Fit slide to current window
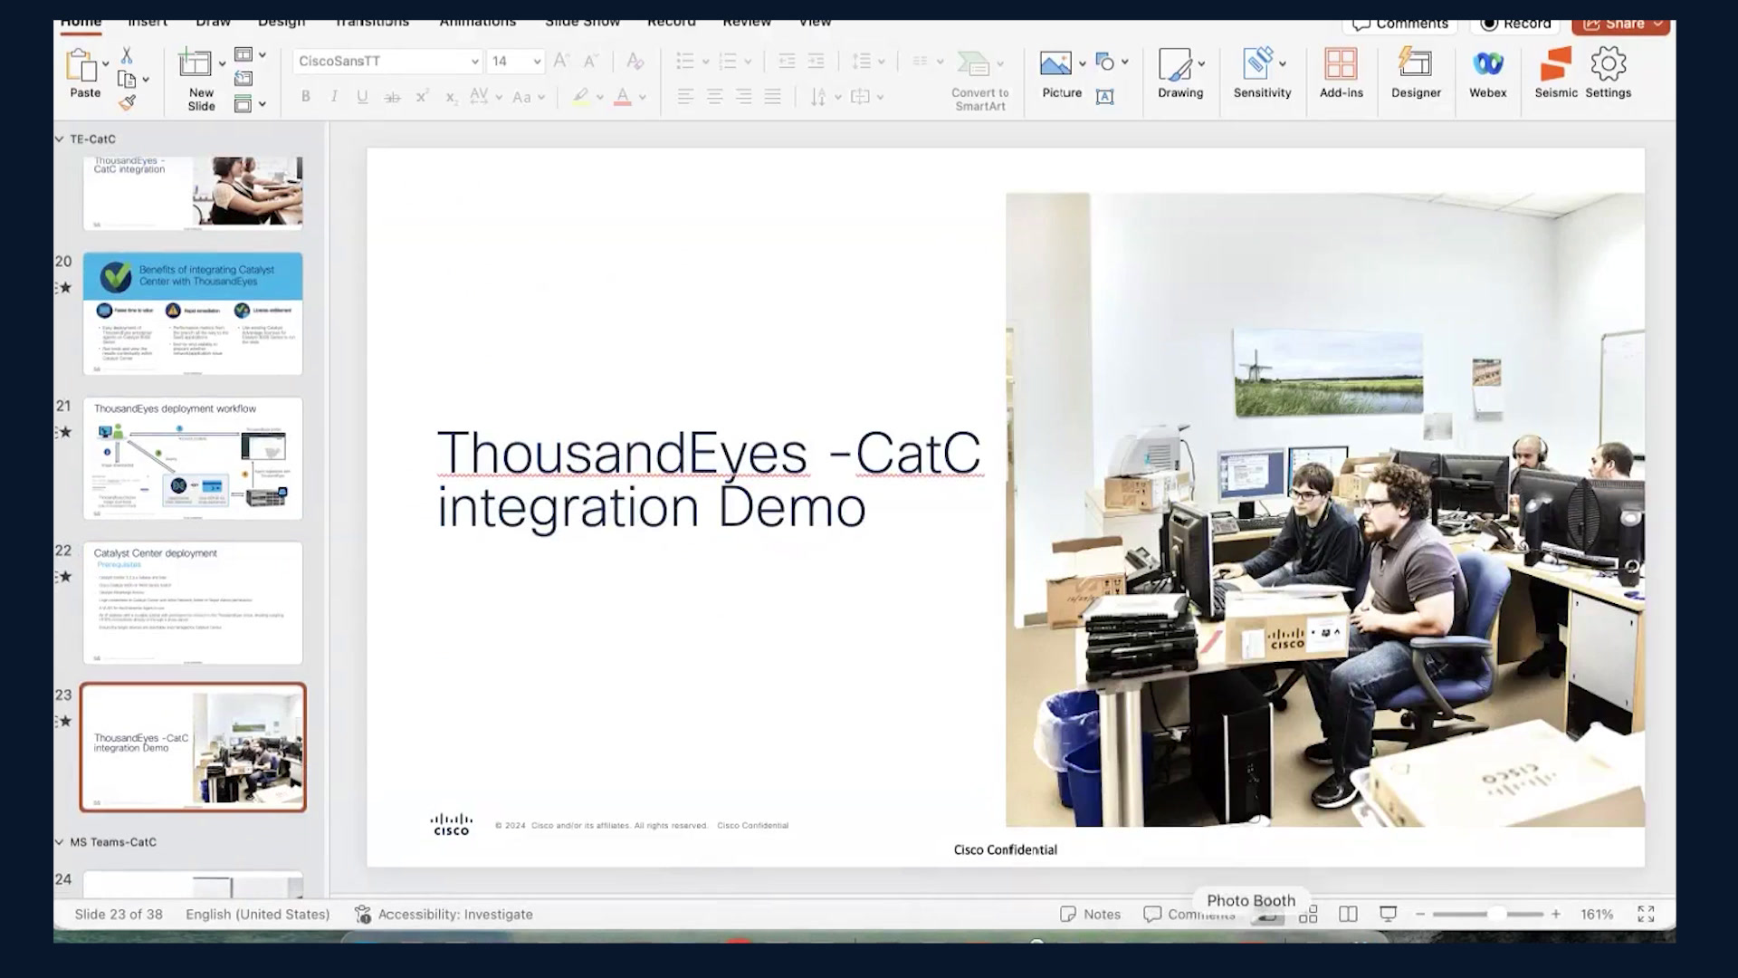 pos(1646,915)
